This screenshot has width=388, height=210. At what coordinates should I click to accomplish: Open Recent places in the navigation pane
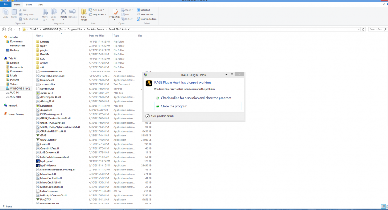coord(17,46)
